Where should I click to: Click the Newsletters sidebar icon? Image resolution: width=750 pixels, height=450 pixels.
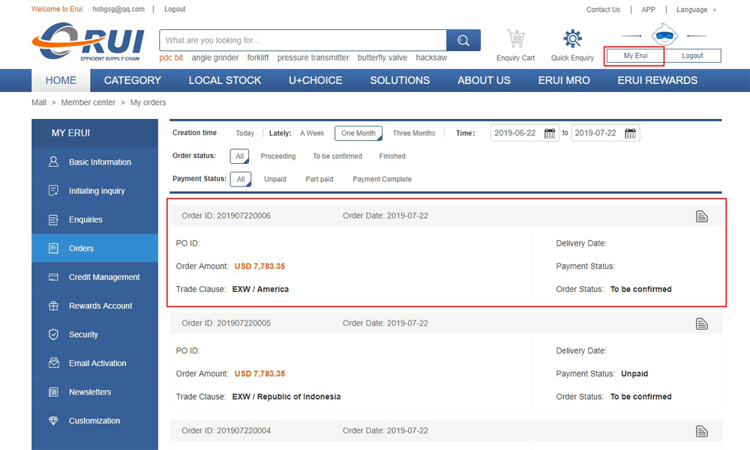pos(53,392)
